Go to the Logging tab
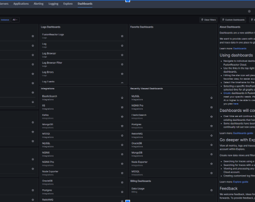Screen dimensions: 255x202 tap(54, 3)
